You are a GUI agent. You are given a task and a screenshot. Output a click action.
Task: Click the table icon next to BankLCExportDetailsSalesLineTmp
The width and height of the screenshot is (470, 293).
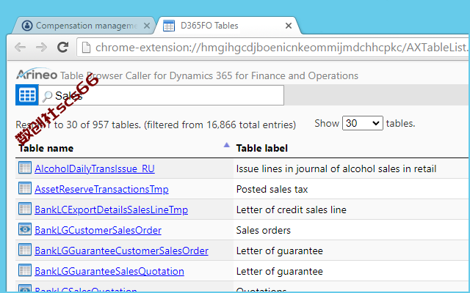tap(24, 209)
